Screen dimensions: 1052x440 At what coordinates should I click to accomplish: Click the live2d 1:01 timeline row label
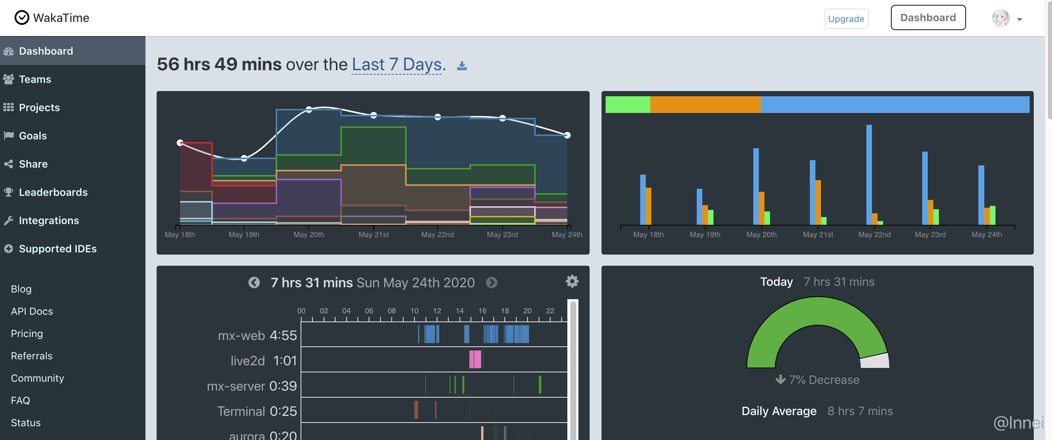[263, 361]
